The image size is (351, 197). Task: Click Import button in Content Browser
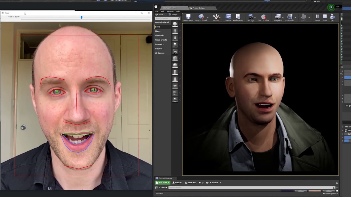click(177, 182)
